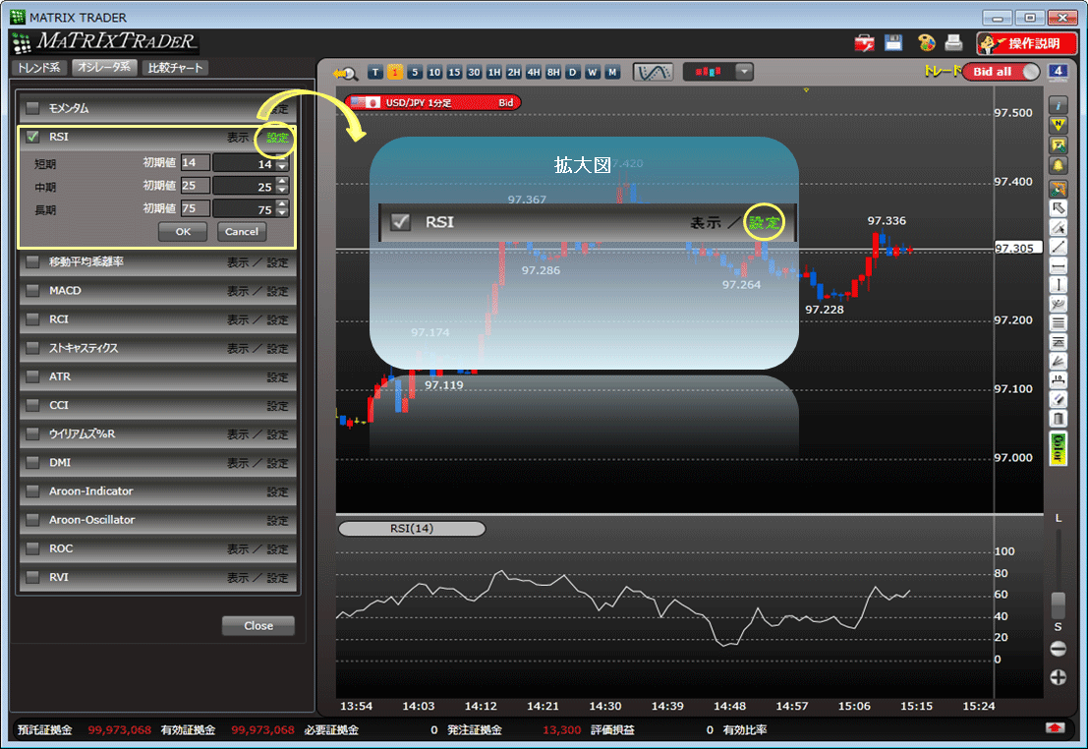Open 設定 for Aroon-Indicator
Viewport: 1088px width, 749px height.
277,492
